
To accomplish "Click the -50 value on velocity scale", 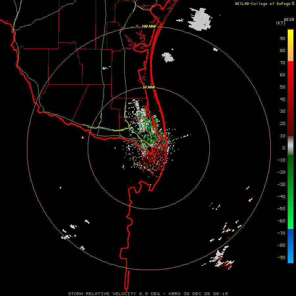I will (x=281, y=209).
